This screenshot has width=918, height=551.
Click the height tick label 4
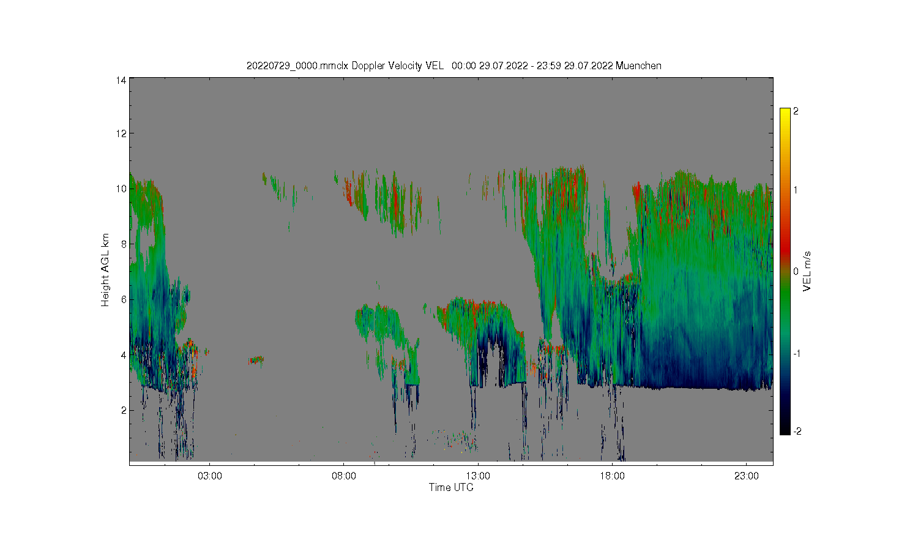pos(124,355)
